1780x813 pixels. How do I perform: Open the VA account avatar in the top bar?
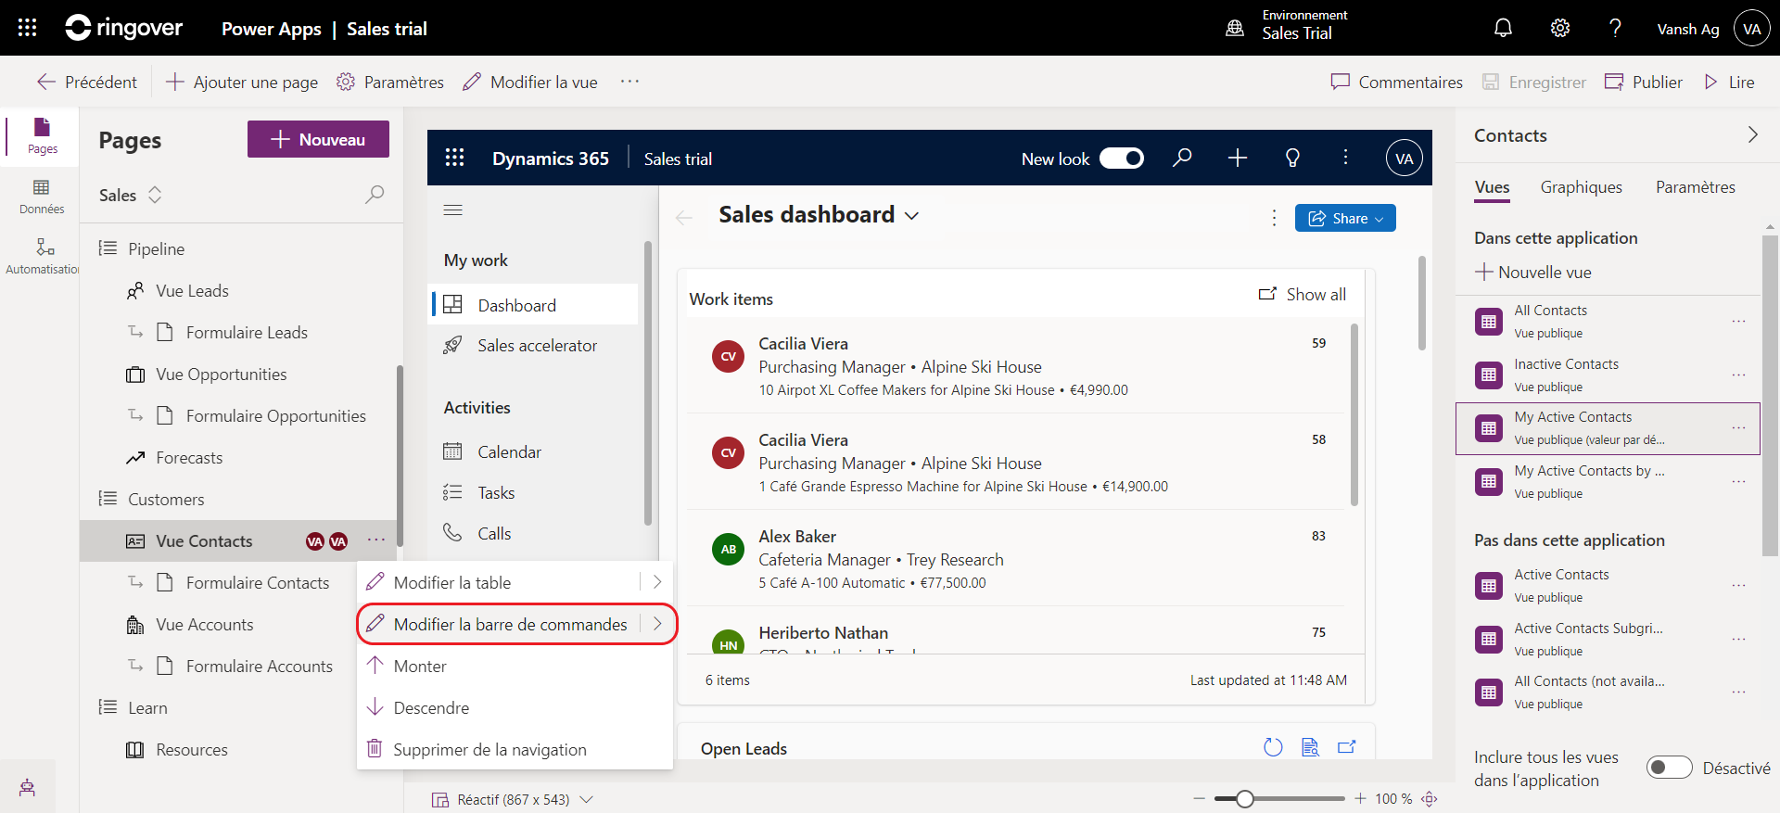(1751, 29)
